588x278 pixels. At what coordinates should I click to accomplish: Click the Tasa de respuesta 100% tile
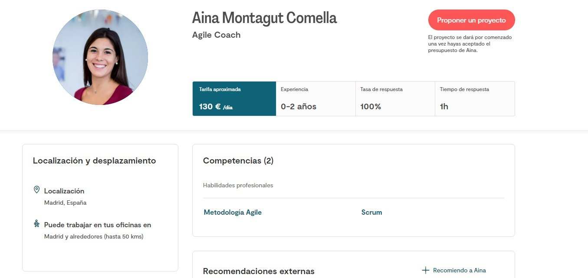tap(395, 98)
